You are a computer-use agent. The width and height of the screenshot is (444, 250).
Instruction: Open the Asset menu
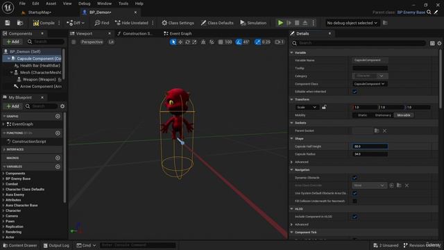tap(51, 3)
